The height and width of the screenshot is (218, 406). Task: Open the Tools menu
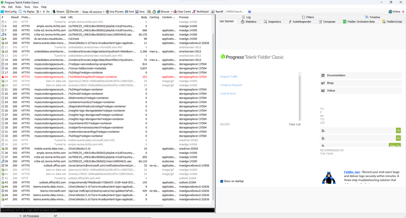(x=27, y=7)
